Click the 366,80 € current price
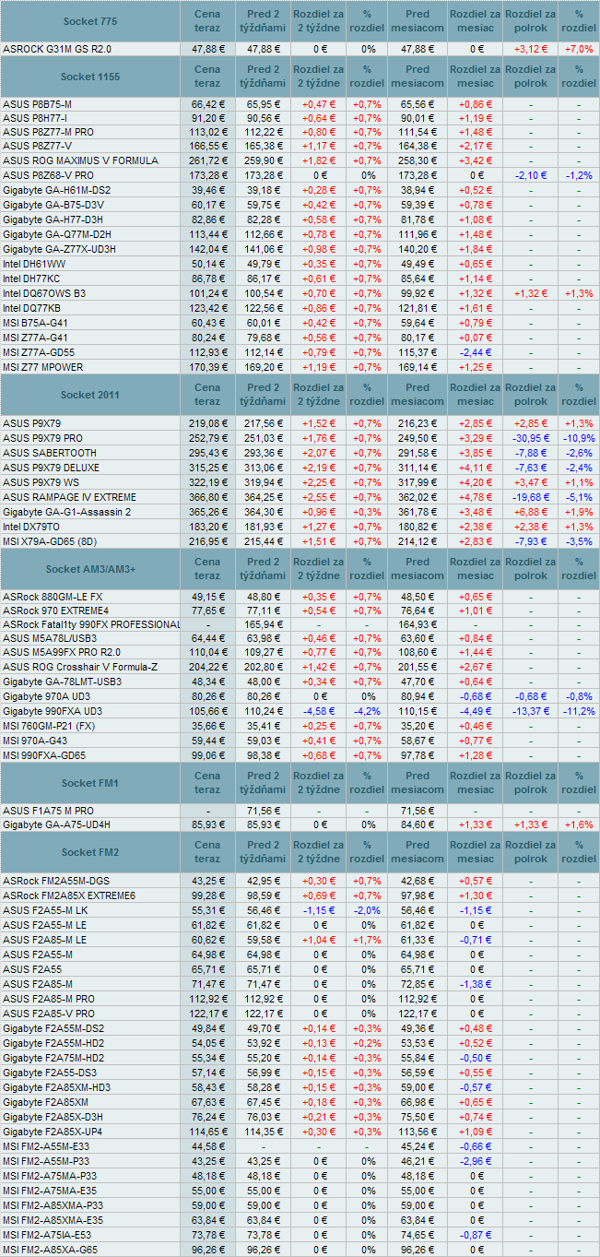Screen dimensions: 600x1257 [208, 497]
